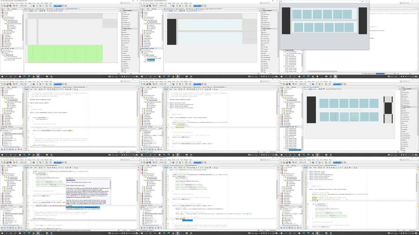This screenshot has height=235, width=419.
Task: Click Edge icon on taskbar below center frame
Action: click(168, 155)
